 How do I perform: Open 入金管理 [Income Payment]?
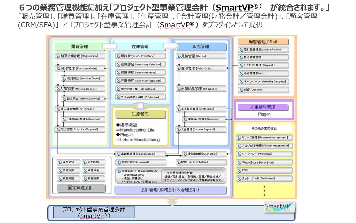[201, 129]
